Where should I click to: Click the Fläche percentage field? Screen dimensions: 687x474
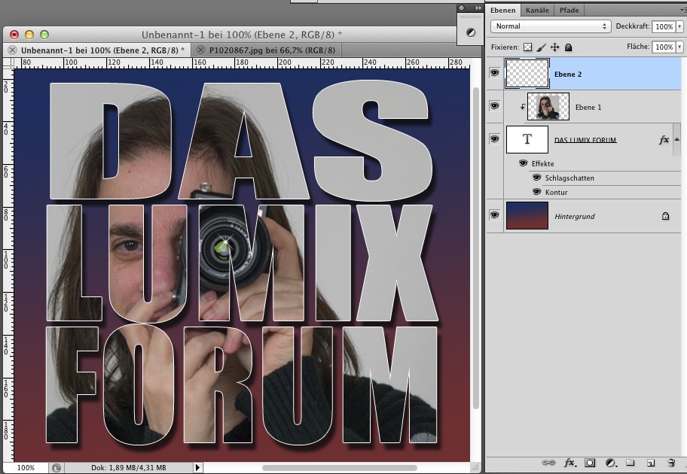tap(664, 47)
